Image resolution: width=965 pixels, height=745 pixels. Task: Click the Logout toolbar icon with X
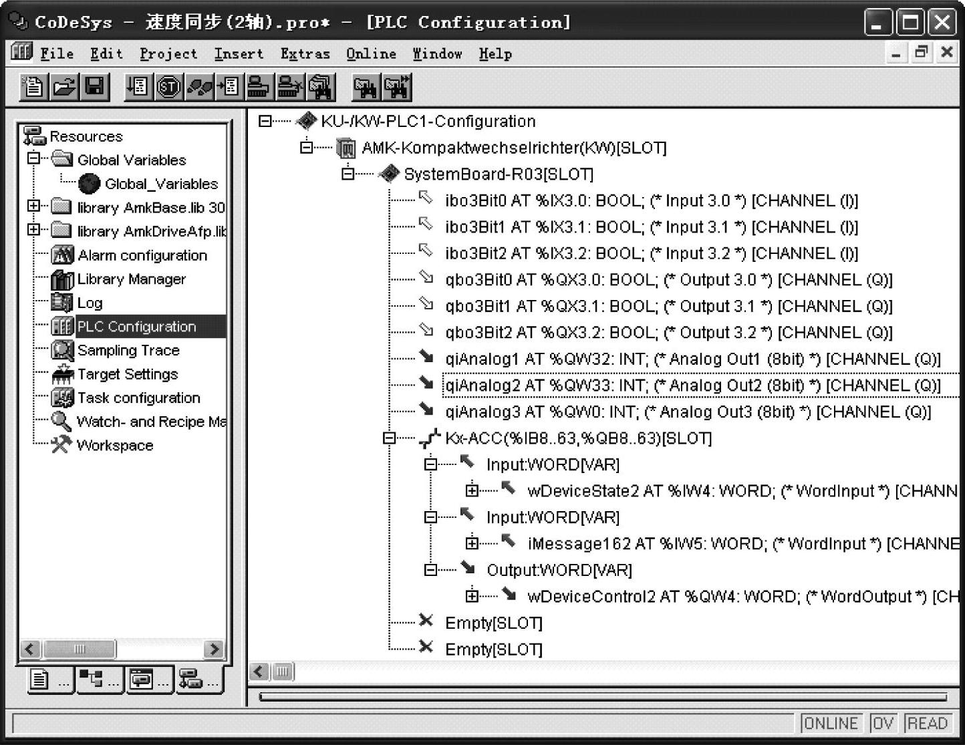pos(290,87)
